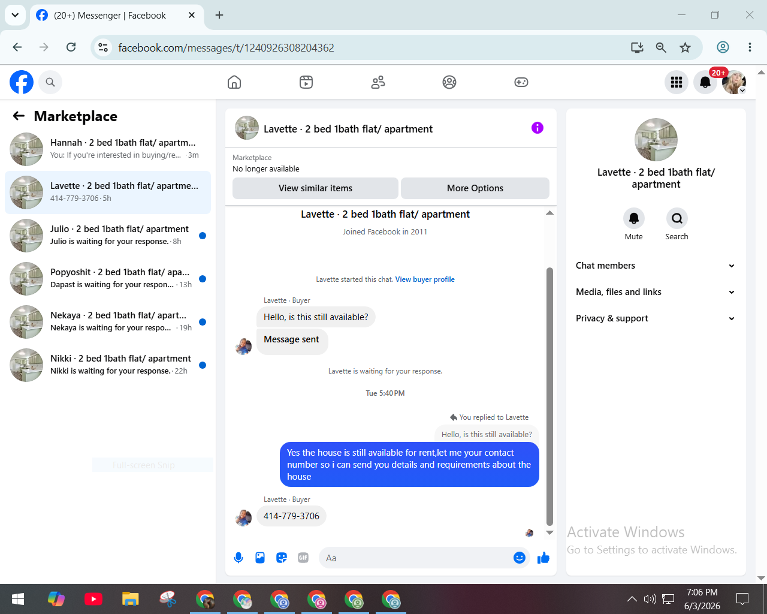Open the volume control in system tray
767x614 pixels.
pyautogui.click(x=650, y=599)
